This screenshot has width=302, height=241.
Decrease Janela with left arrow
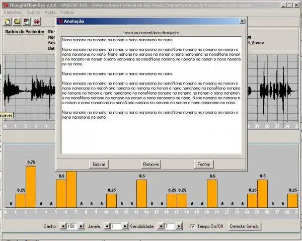(x=107, y=226)
